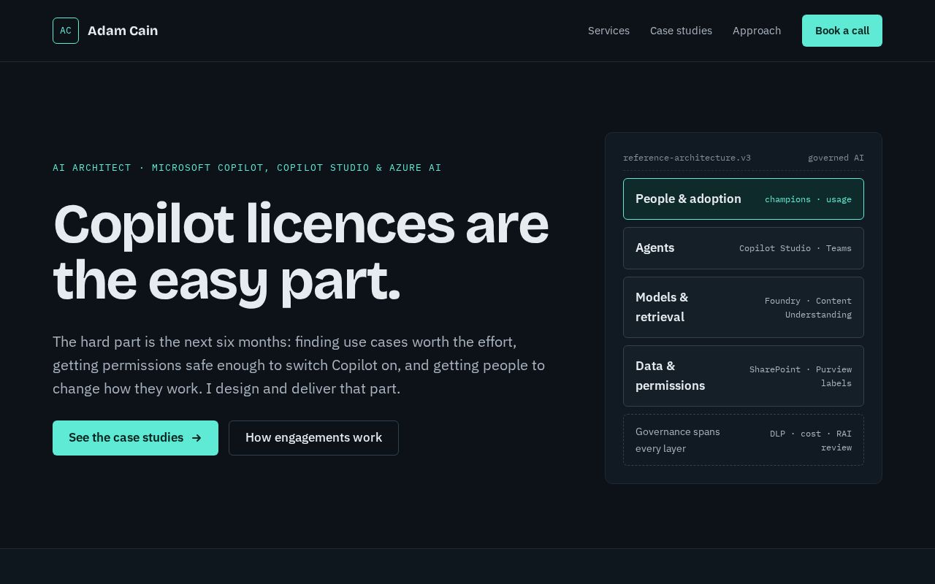Screen dimensions: 935x584
Task: Select the Models & retrieval layer card
Action: (x=744, y=307)
